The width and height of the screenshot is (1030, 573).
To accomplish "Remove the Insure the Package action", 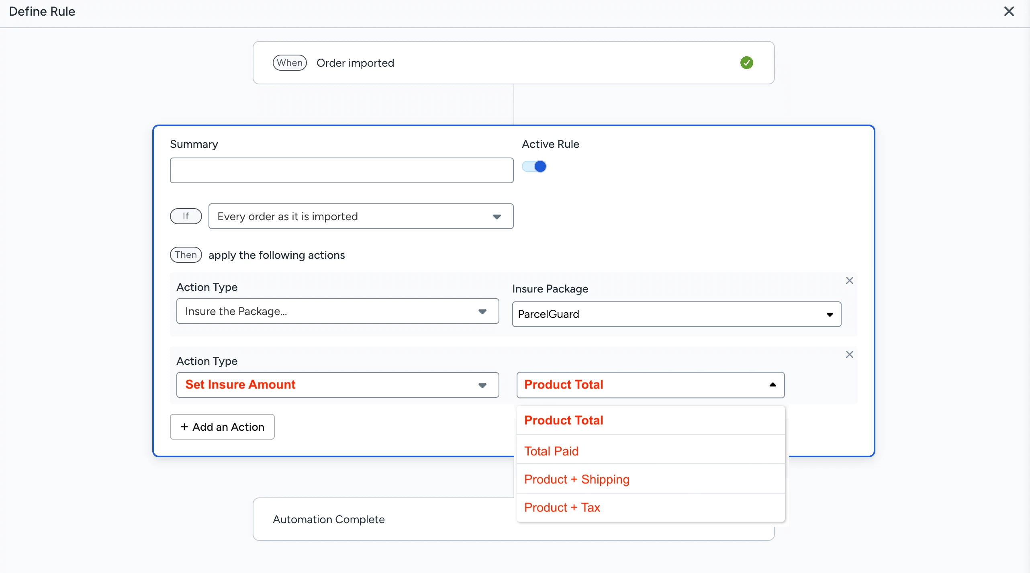I will point(849,280).
